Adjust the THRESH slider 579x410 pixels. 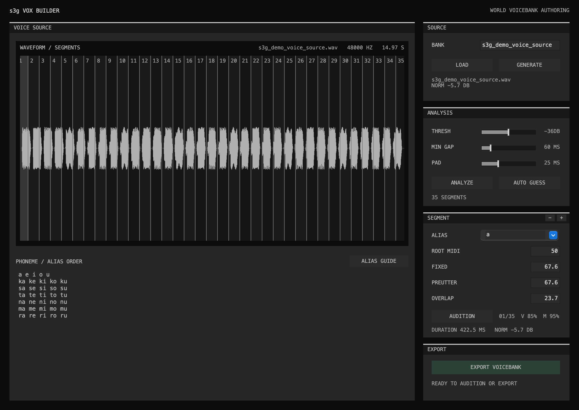[508, 132]
